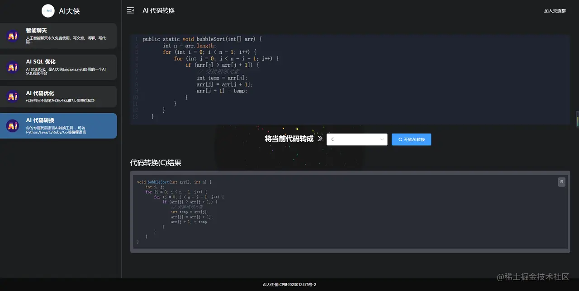This screenshot has width=579, height=291.
Task: Click inside the Java source code editor
Action: [350, 79]
